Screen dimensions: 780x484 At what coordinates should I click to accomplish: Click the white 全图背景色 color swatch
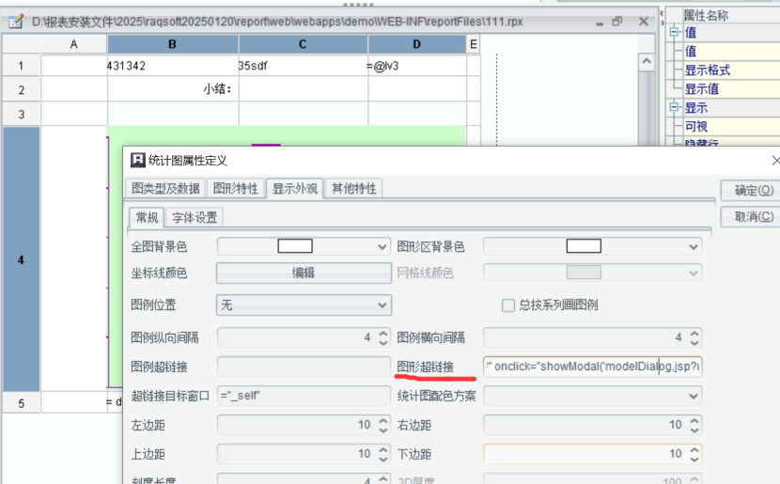click(x=295, y=246)
